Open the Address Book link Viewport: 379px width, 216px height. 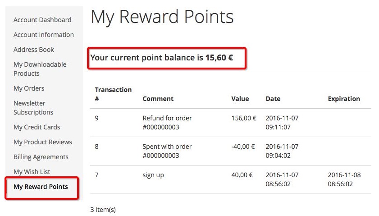pyautogui.click(x=34, y=50)
